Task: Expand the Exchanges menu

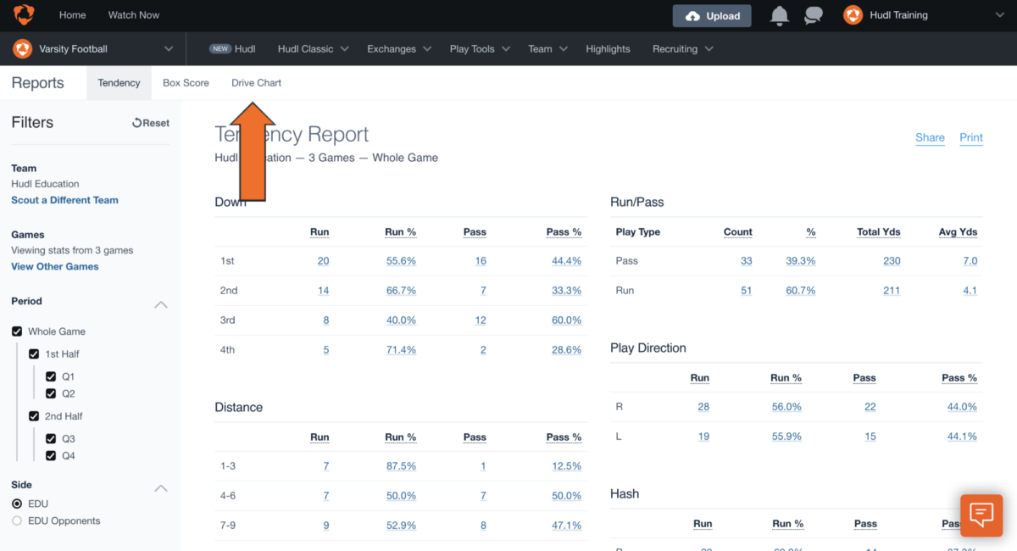Action: (398, 49)
